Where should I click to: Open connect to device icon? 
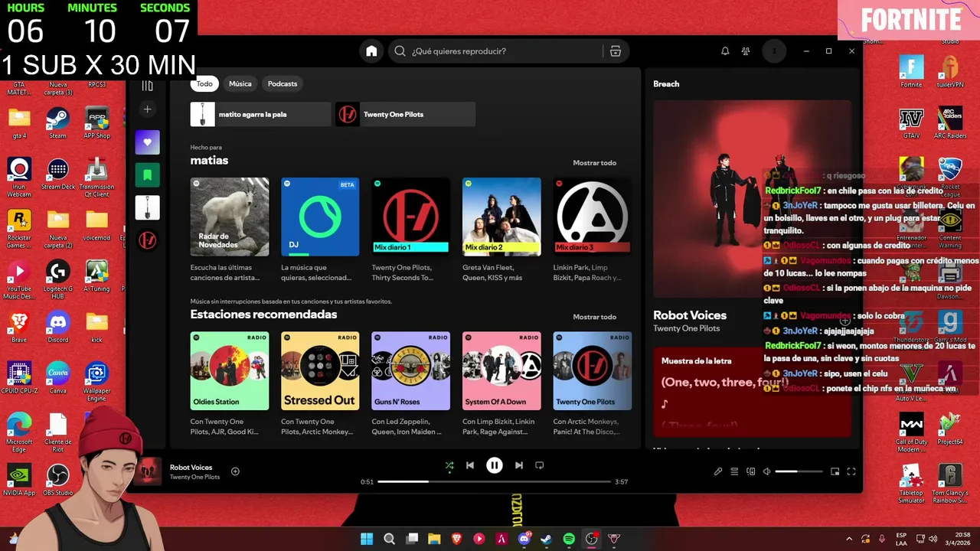point(751,471)
